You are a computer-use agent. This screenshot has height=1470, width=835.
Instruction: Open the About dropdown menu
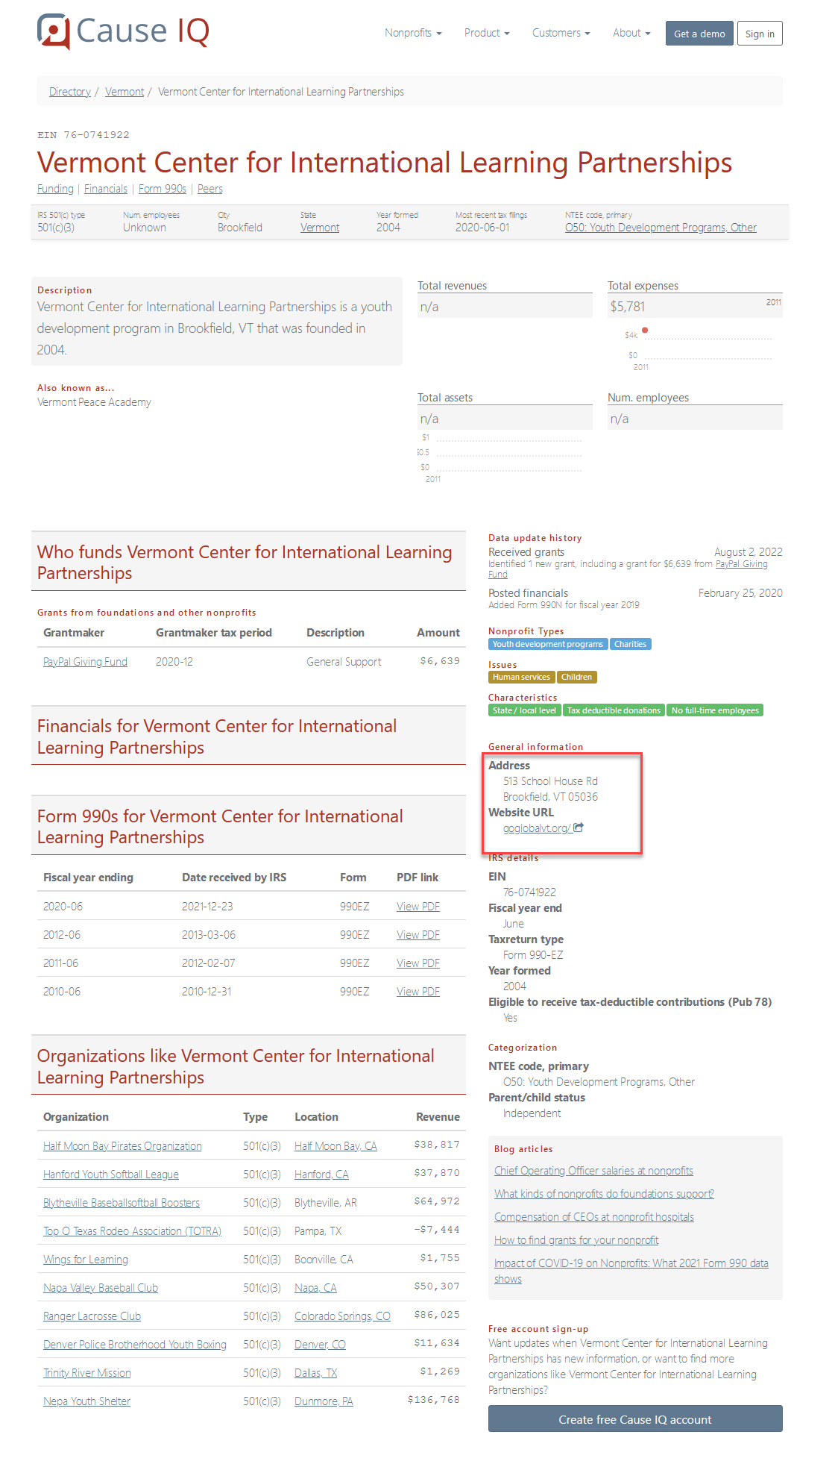(x=631, y=33)
